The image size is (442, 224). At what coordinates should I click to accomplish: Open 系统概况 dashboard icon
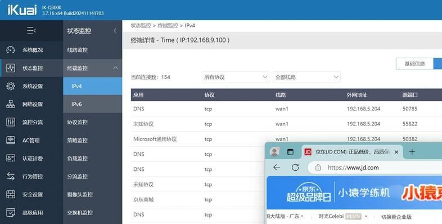(11, 50)
